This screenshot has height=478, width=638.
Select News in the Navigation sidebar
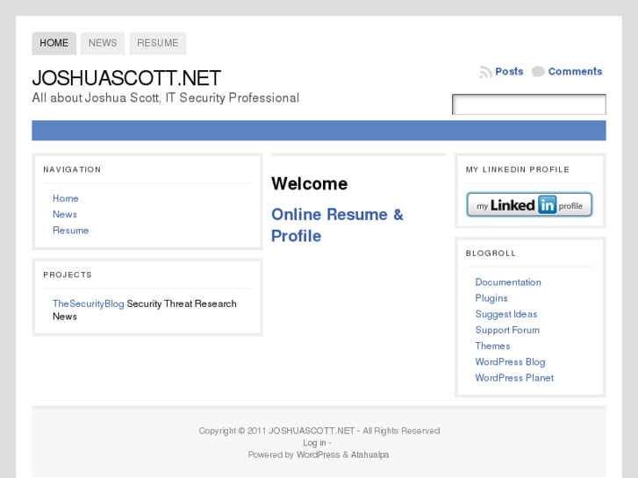[65, 214]
